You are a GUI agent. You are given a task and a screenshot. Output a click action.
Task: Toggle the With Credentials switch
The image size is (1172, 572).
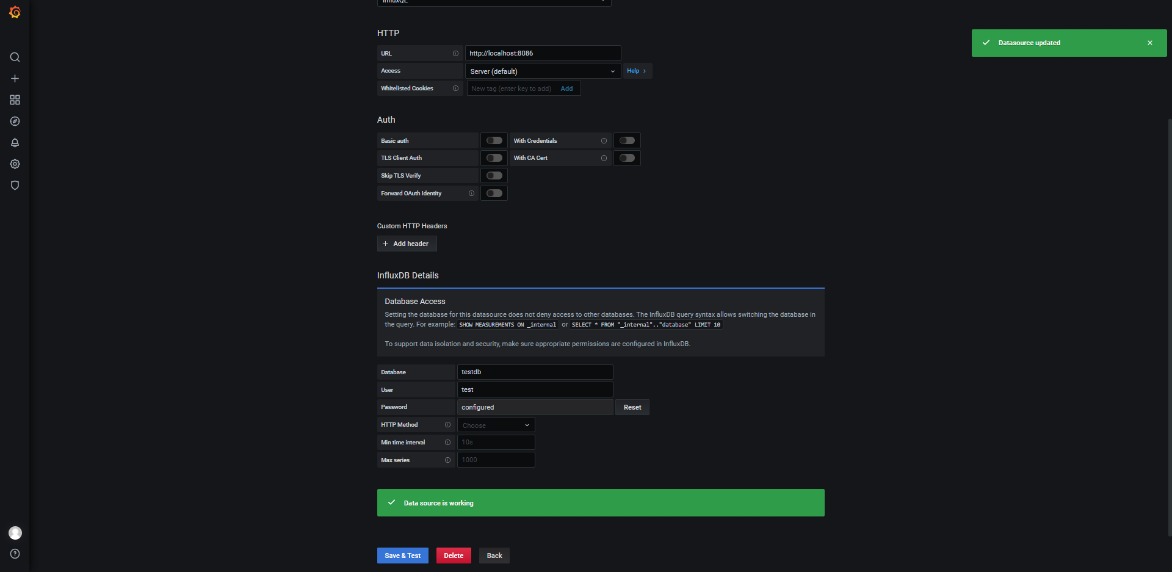click(x=627, y=141)
